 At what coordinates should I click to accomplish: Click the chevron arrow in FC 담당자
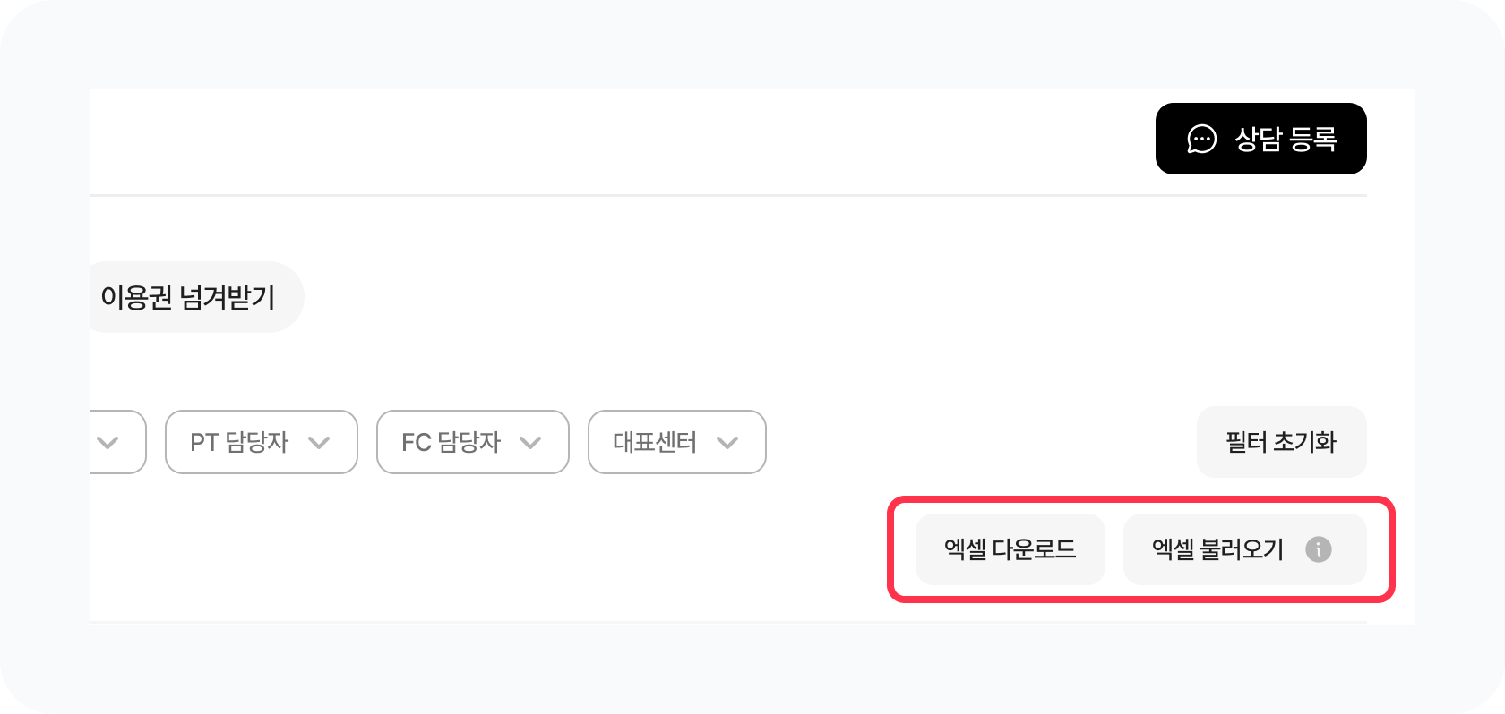[530, 442]
